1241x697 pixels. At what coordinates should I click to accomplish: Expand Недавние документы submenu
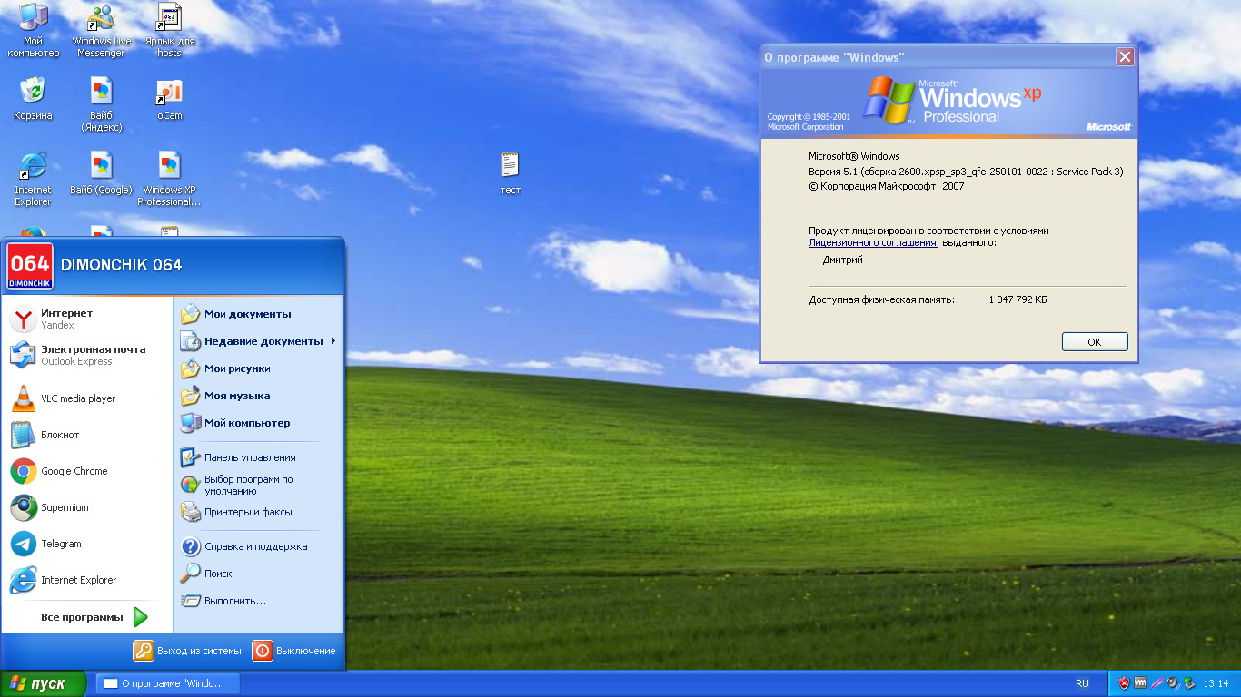[263, 341]
